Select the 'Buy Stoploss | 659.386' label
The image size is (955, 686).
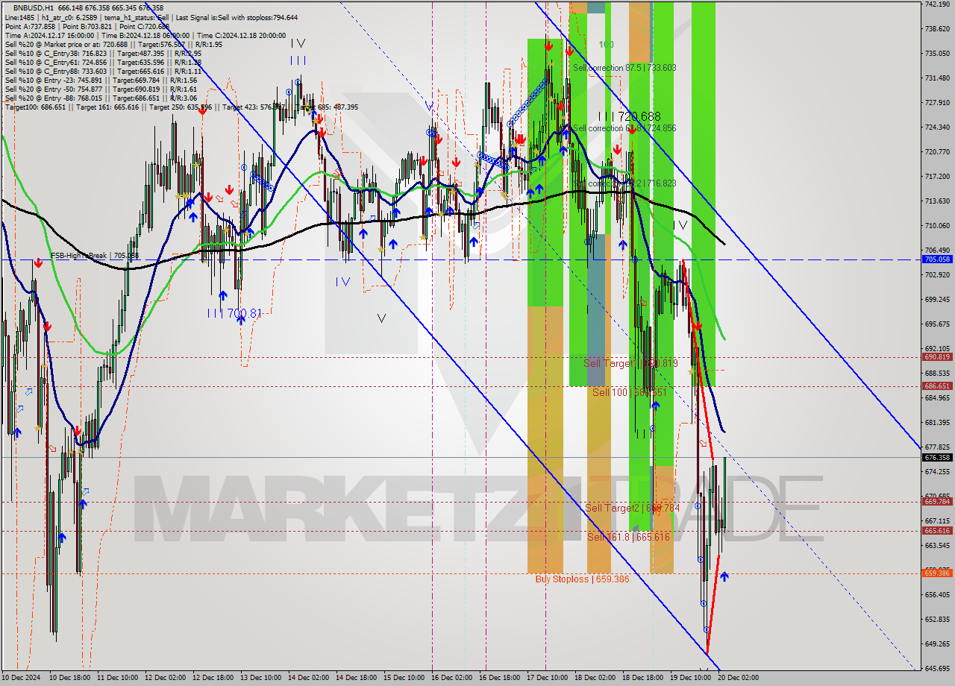click(582, 579)
